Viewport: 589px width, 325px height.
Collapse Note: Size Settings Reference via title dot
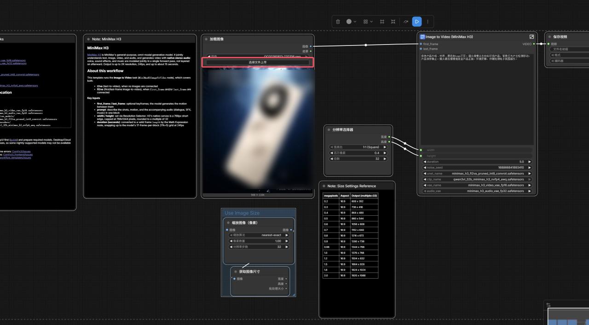pos(323,186)
